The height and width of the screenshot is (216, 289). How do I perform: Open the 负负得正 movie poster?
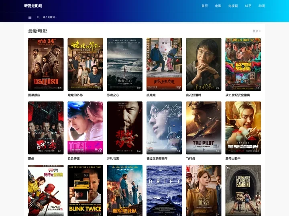coord(85,128)
